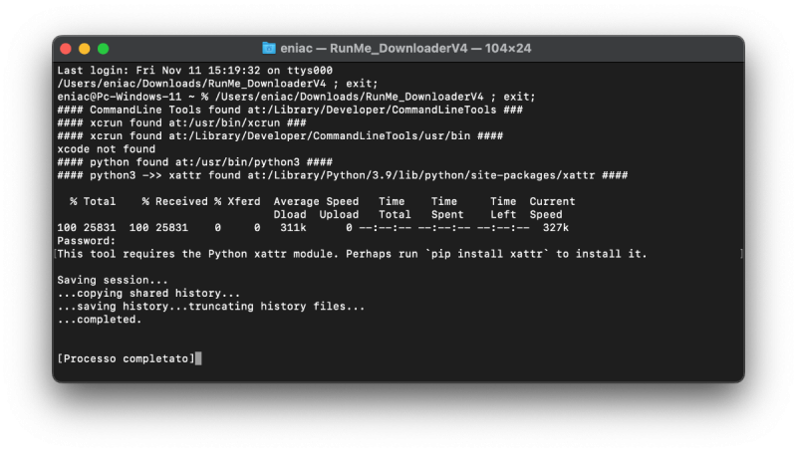Click the window title 'eniac — RunMe_DownloaderV4 — 104×24'
Viewport: 797px width, 452px height.
tap(405, 48)
